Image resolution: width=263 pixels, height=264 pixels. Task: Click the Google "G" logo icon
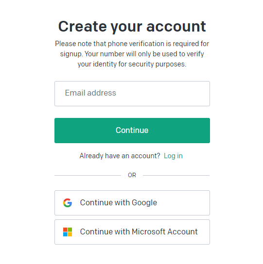point(68,203)
